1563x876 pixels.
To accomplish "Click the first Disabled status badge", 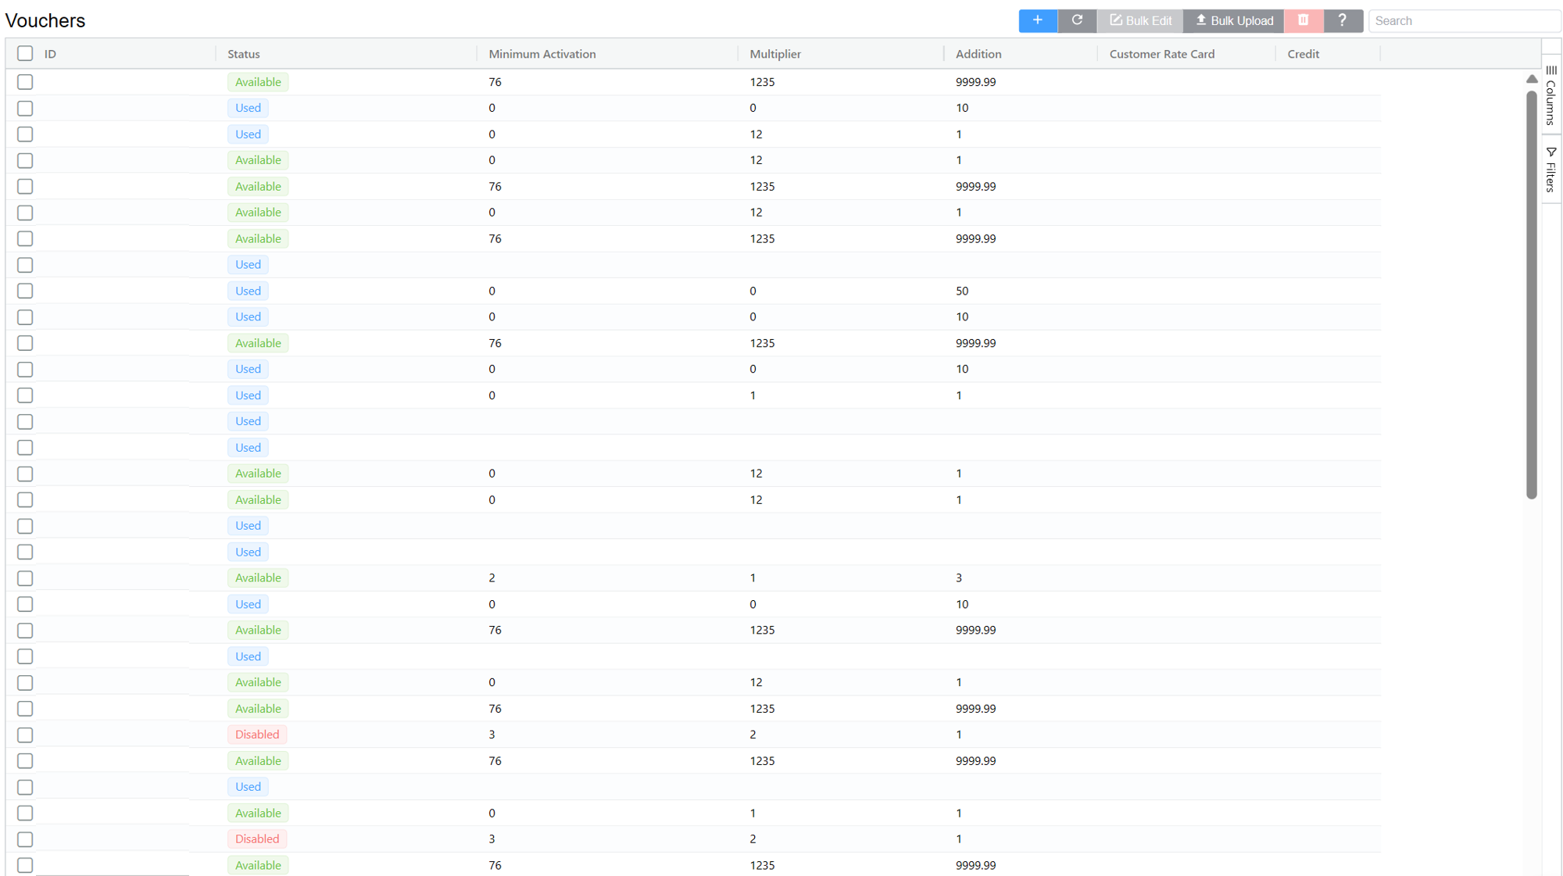I will 257,735.
